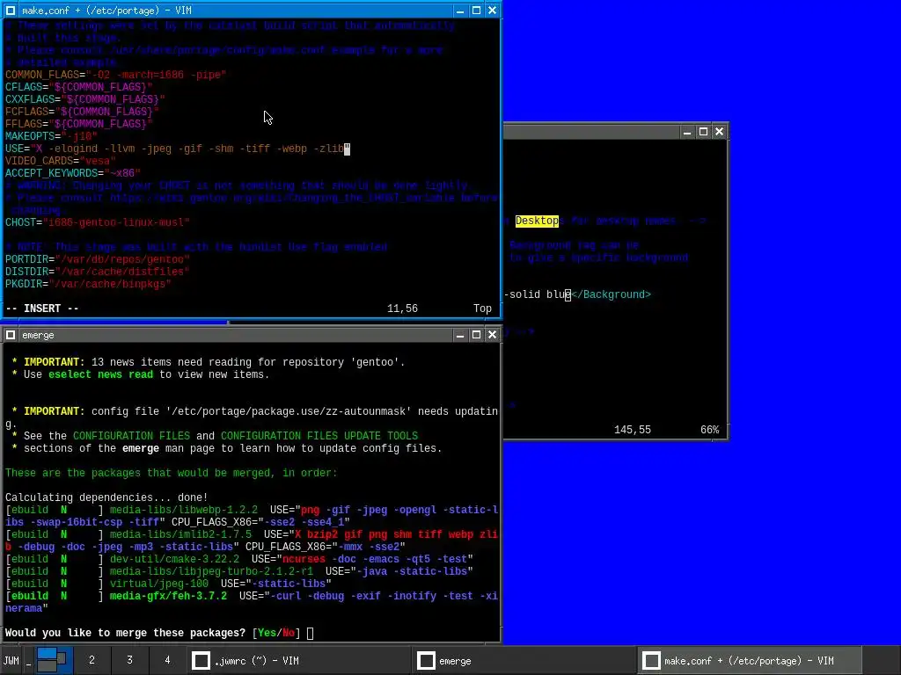
Task: Click the highlighted Desktop word in .jwmrc
Action: [537, 221]
